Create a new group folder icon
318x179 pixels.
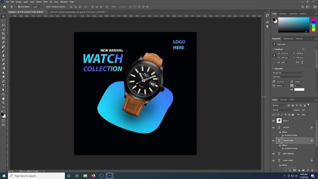(304, 170)
